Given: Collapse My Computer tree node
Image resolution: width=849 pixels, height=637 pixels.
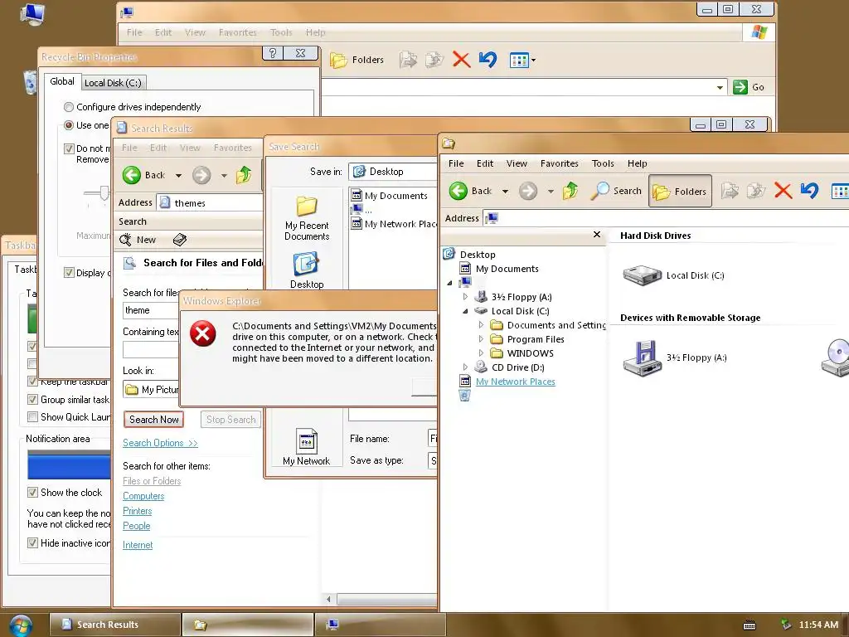Looking at the screenshot, I should pyautogui.click(x=449, y=283).
